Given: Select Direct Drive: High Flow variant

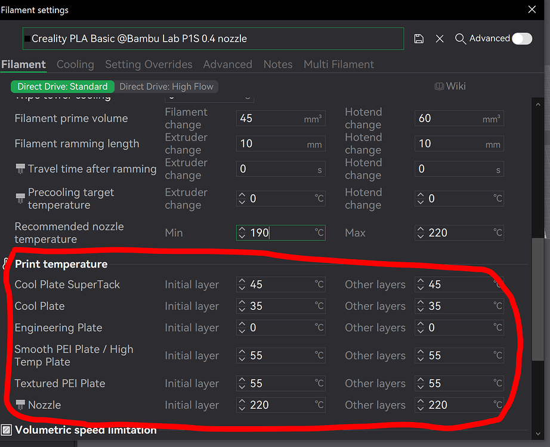Looking at the screenshot, I should (166, 86).
